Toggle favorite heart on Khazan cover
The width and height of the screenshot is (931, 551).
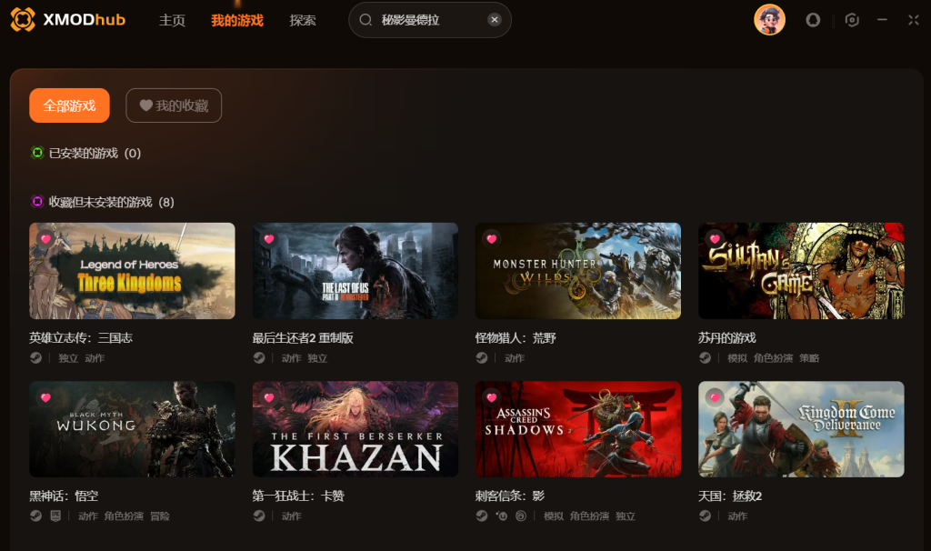point(269,397)
